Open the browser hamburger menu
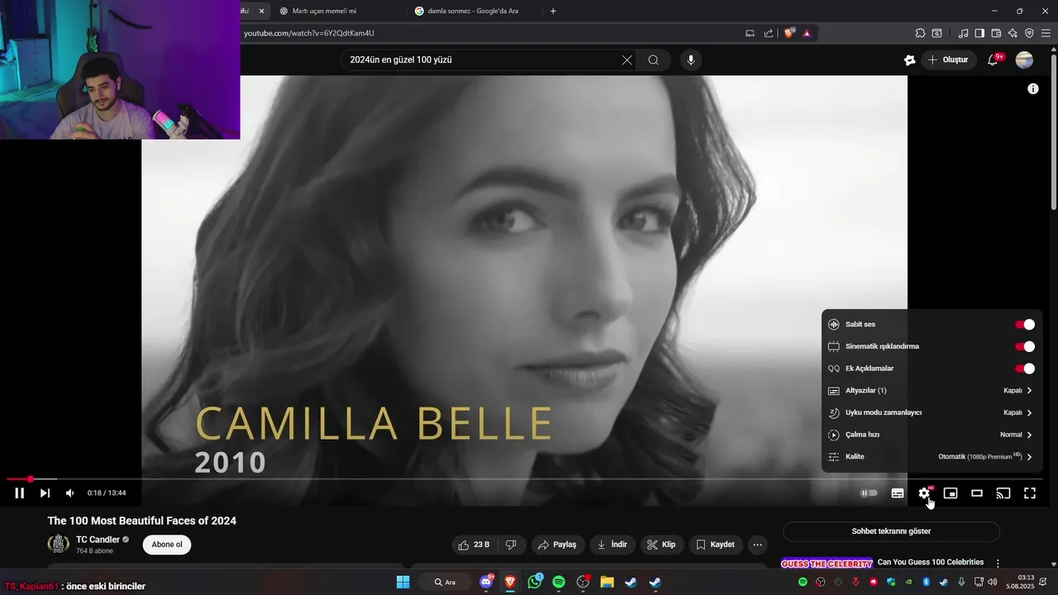This screenshot has height=595, width=1058. click(x=1046, y=33)
